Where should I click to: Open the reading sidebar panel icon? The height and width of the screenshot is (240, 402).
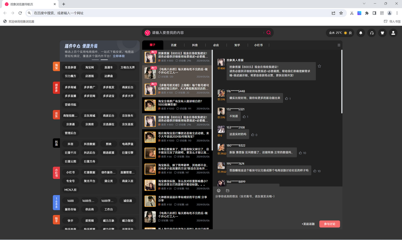[x=374, y=13]
